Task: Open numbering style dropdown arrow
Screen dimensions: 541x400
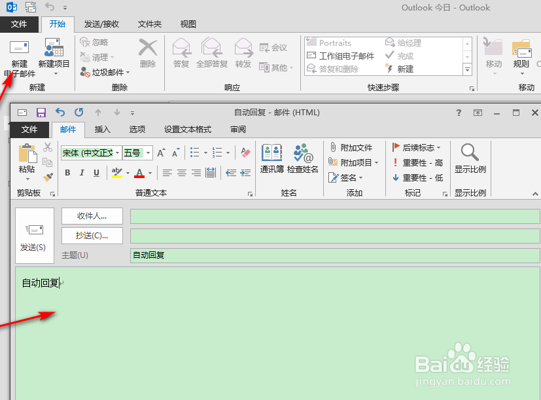Action: tap(228, 153)
